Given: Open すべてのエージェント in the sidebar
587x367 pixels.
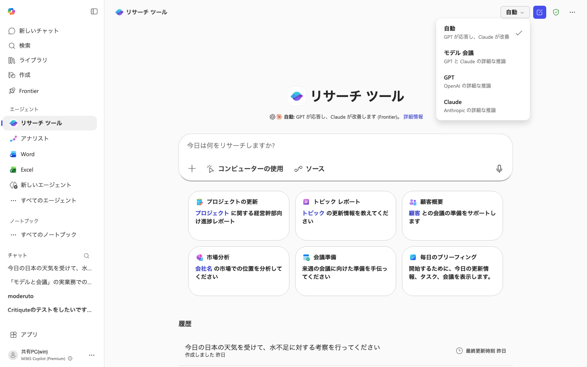Looking at the screenshot, I should (x=49, y=200).
